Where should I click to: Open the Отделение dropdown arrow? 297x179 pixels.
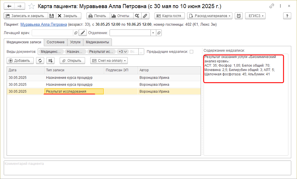click(x=153, y=33)
